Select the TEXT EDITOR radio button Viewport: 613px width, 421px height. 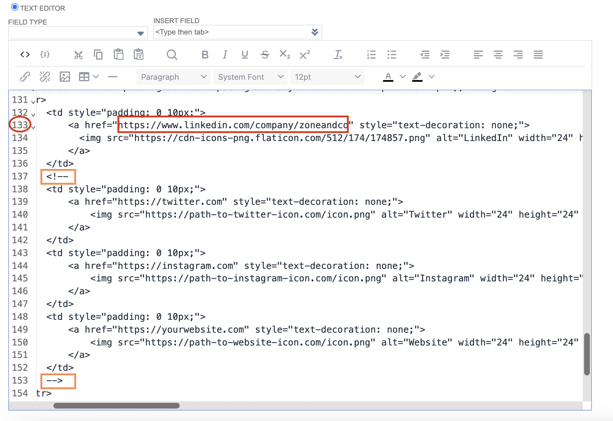click(15, 7)
